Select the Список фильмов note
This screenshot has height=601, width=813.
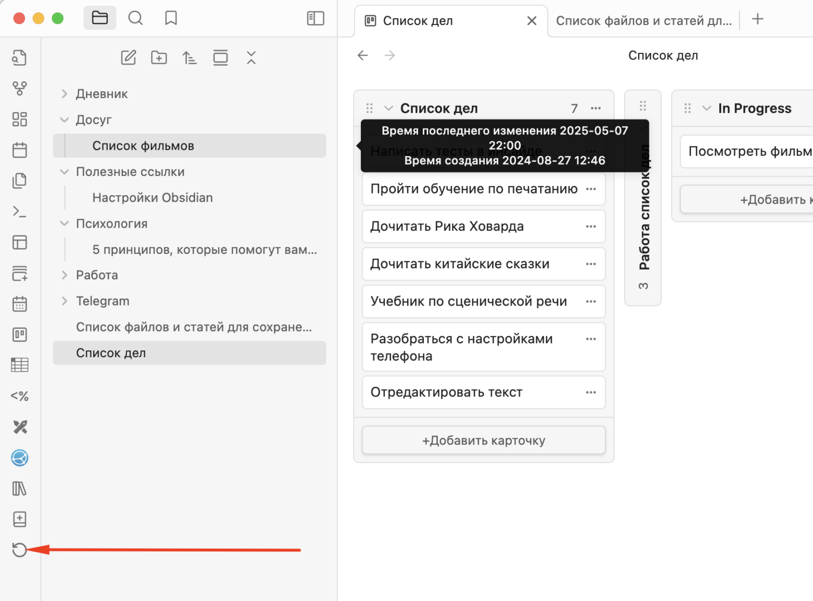pos(143,146)
